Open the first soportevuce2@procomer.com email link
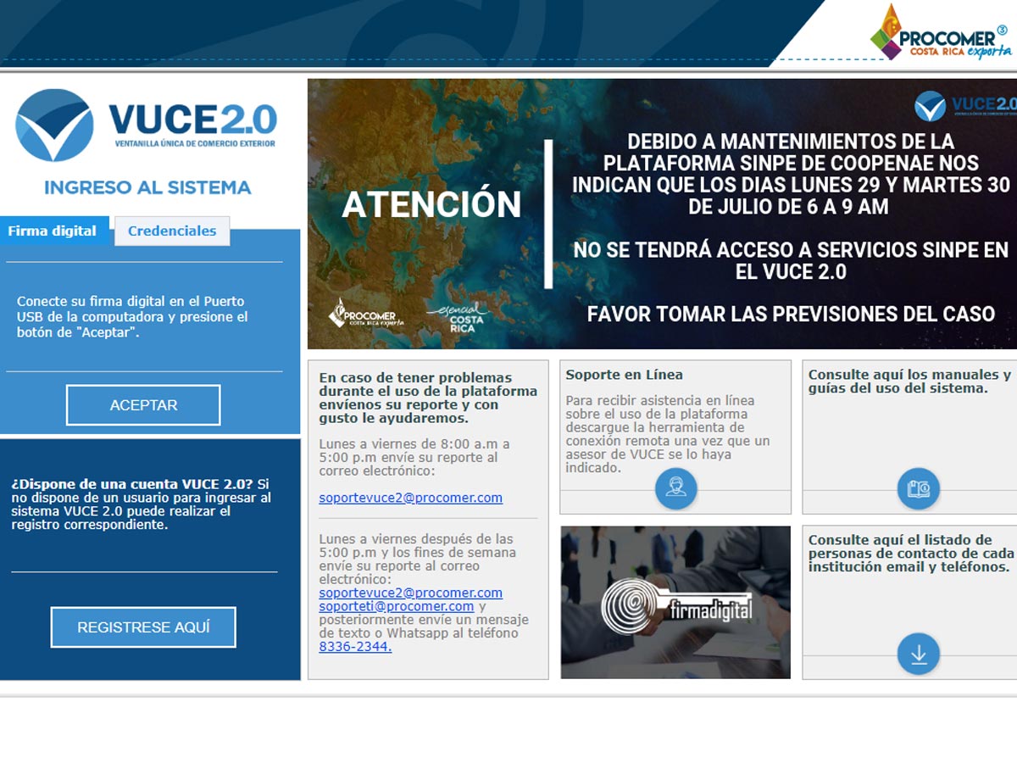The height and width of the screenshot is (763, 1017). [411, 498]
